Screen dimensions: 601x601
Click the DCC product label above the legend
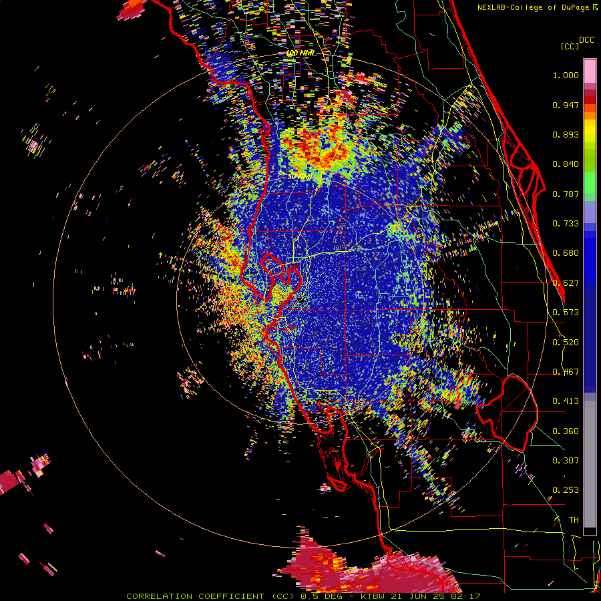[x=586, y=40]
